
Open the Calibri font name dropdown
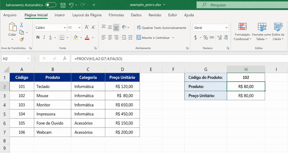click(65, 28)
